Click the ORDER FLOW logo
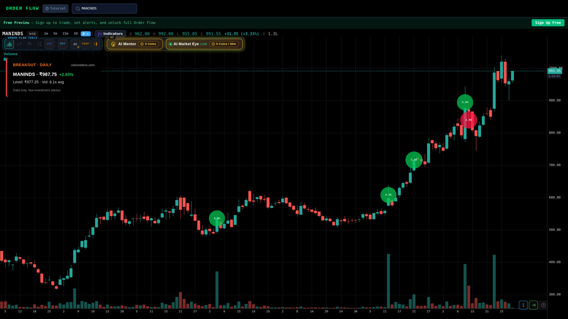 [x=22, y=9]
